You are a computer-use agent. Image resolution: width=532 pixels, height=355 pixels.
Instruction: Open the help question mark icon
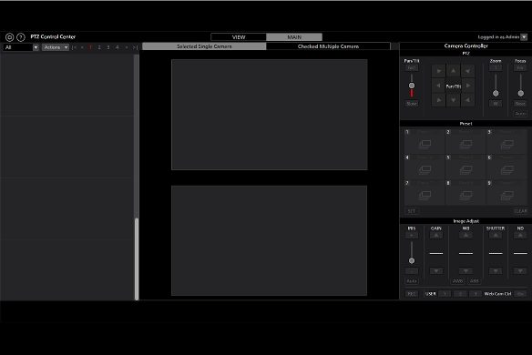21,37
